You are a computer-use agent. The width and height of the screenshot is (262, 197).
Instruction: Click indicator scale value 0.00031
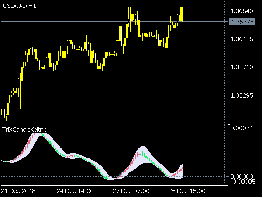point(241,128)
